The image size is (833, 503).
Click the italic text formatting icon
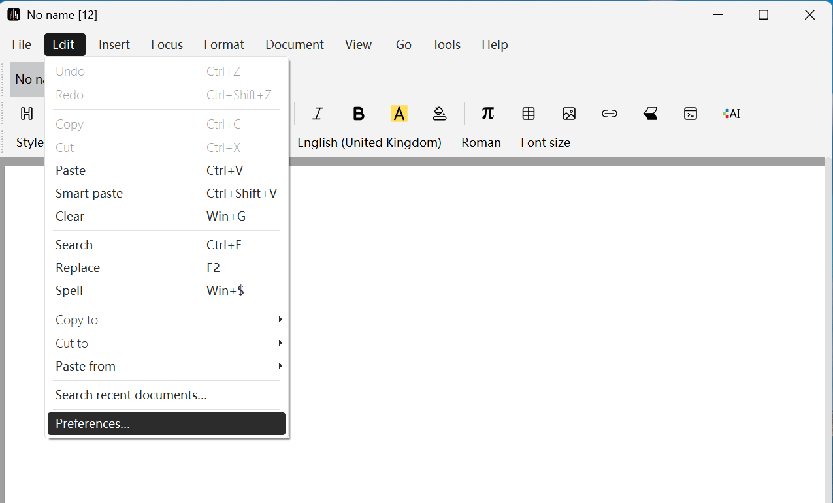318,114
